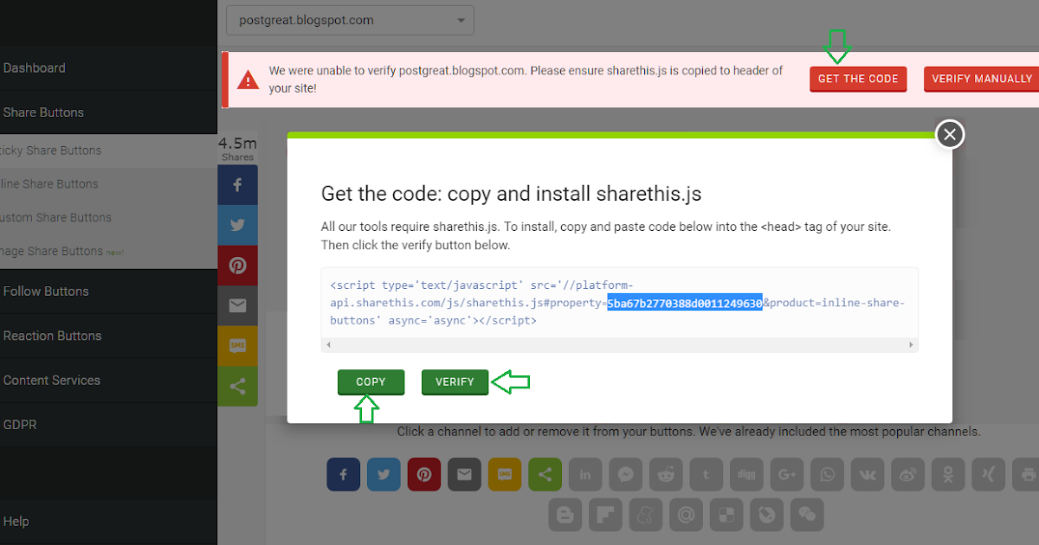This screenshot has height=545, width=1039.
Task: Add the Delicious channel icon
Action: (726, 515)
